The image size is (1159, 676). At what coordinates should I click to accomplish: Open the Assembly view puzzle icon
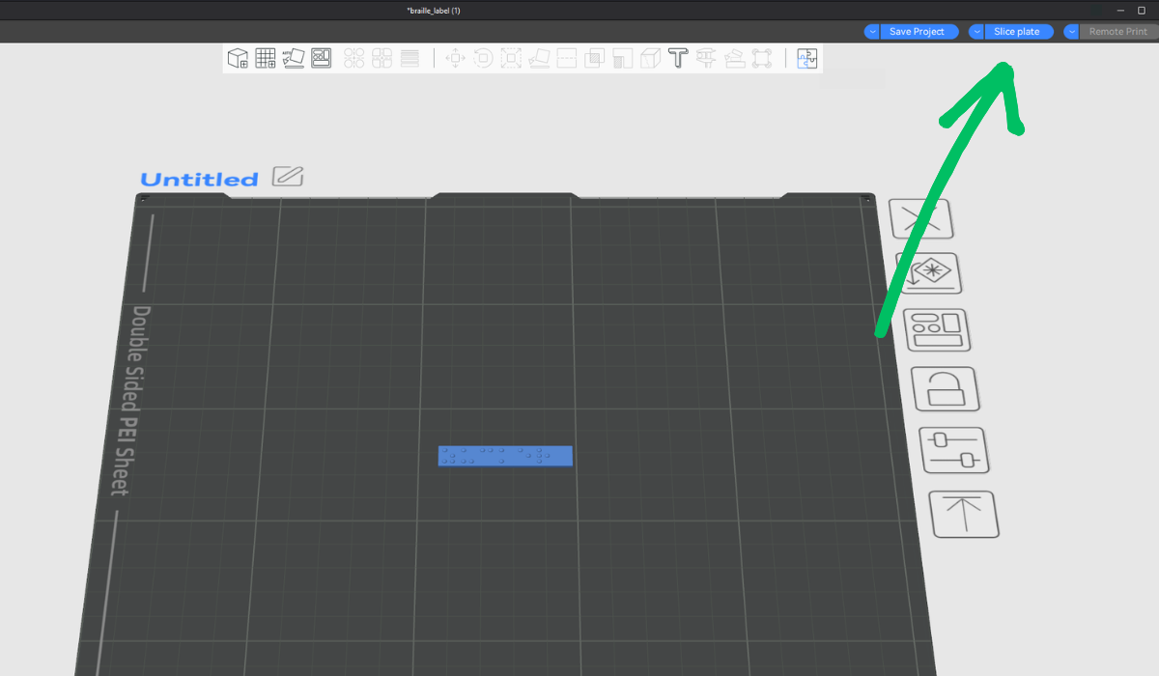pyautogui.click(x=806, y=58)
